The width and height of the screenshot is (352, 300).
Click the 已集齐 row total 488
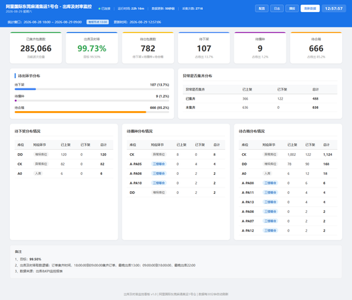point(315,98)
